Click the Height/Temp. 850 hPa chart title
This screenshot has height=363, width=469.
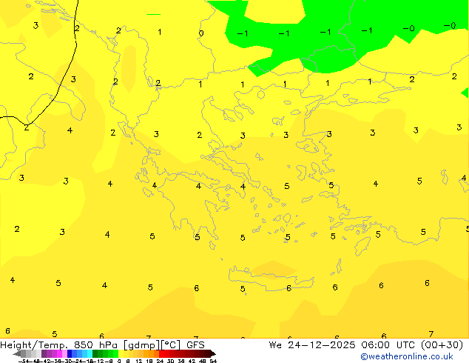tap(102, 344)
